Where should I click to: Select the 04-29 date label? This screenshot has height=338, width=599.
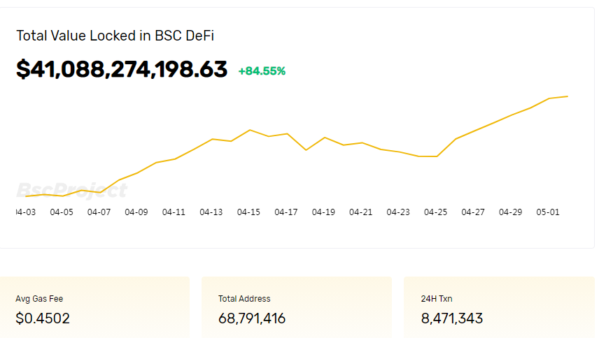(x=510, y=212)
